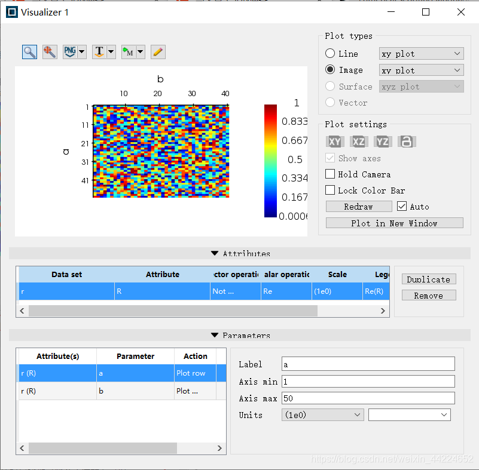479x470 pixels.
Task: Click the Label input field
Action: pos(368,364)
